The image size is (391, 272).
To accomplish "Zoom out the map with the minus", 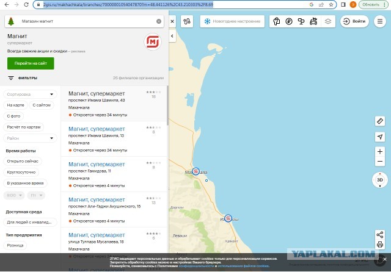I will pos(380,161).
